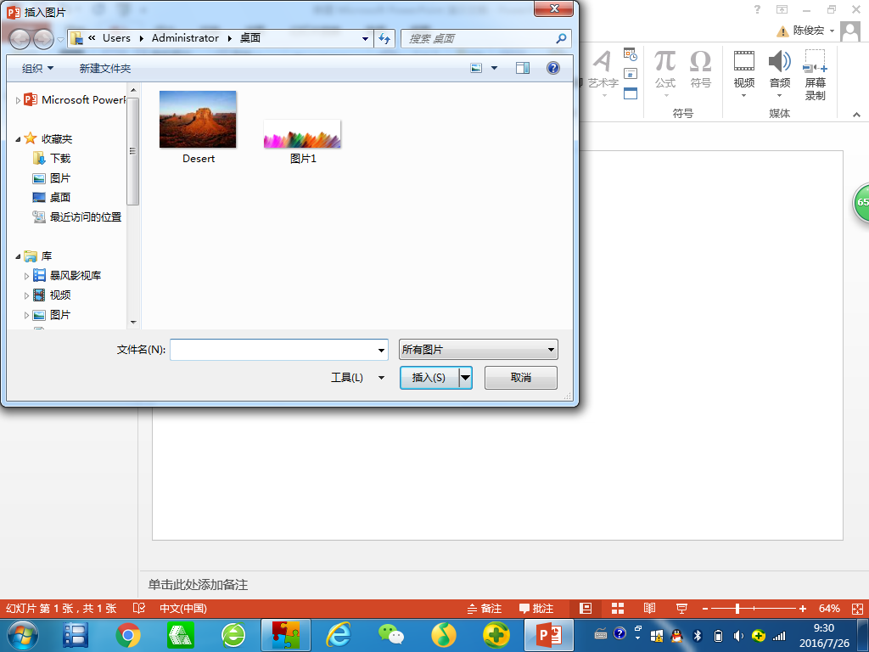Open the help icon in dialog toolbar
869x652 pixels.
point(552,68)
